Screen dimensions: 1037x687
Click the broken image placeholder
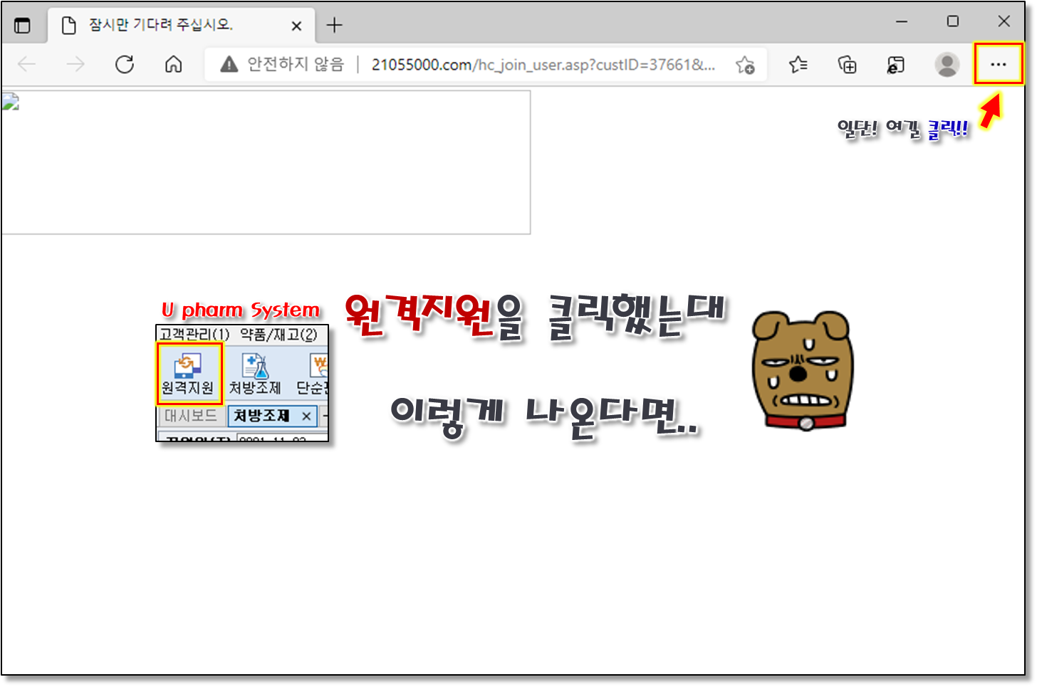[10, 102]
